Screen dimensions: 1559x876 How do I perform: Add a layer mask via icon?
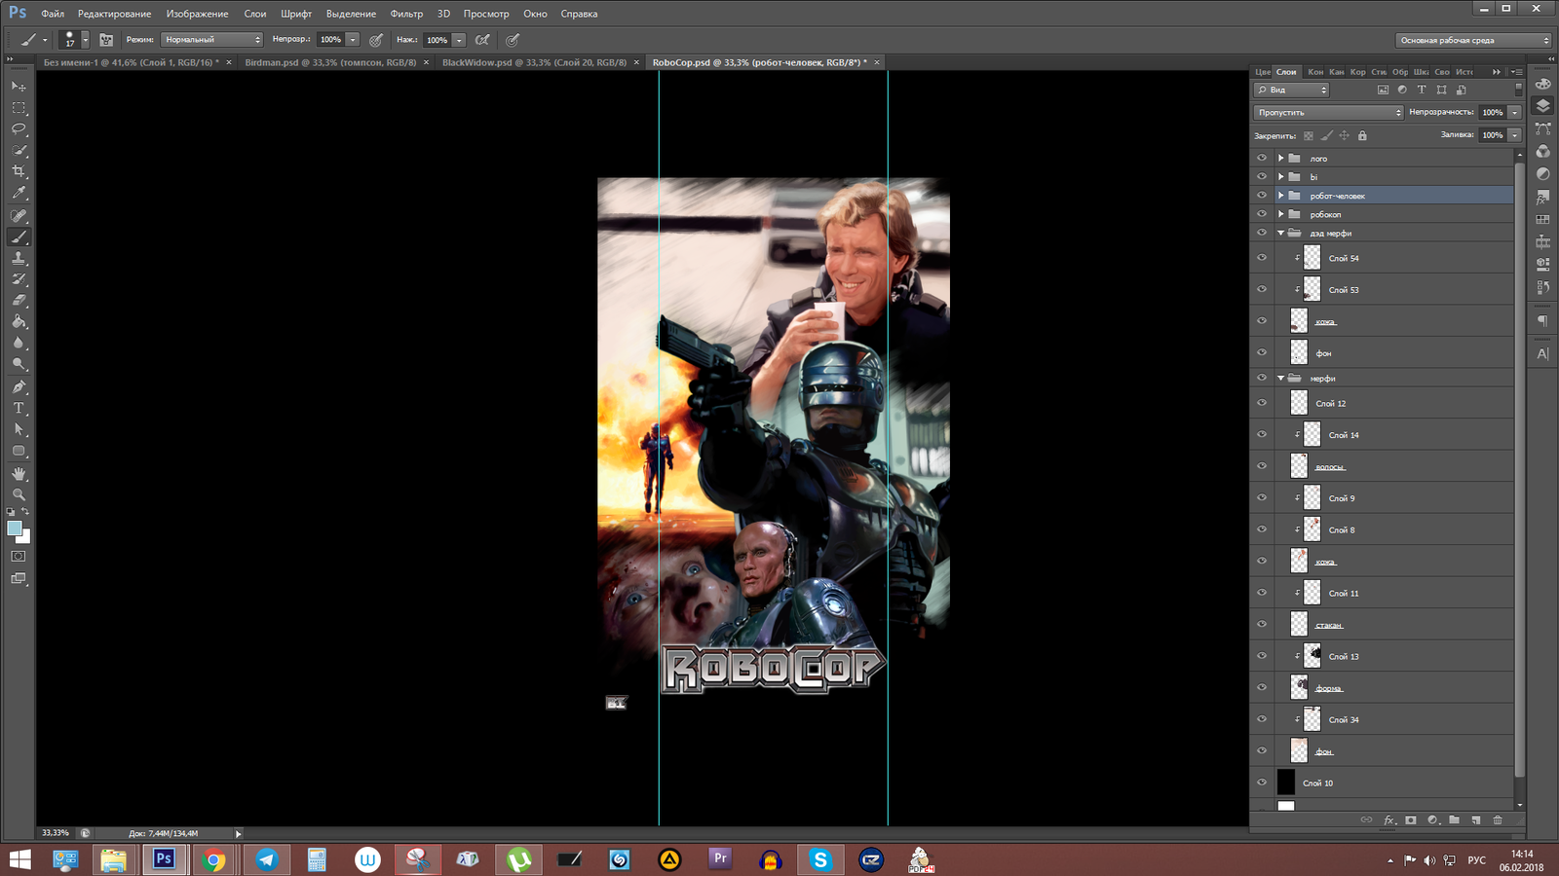1411,820
